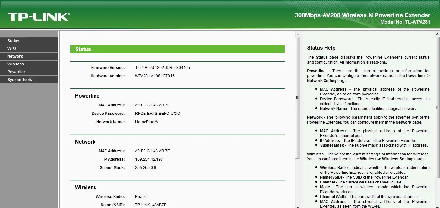
Task: Click the 300Mbps AV200 Wireless N product title
Action: point(363,15)
